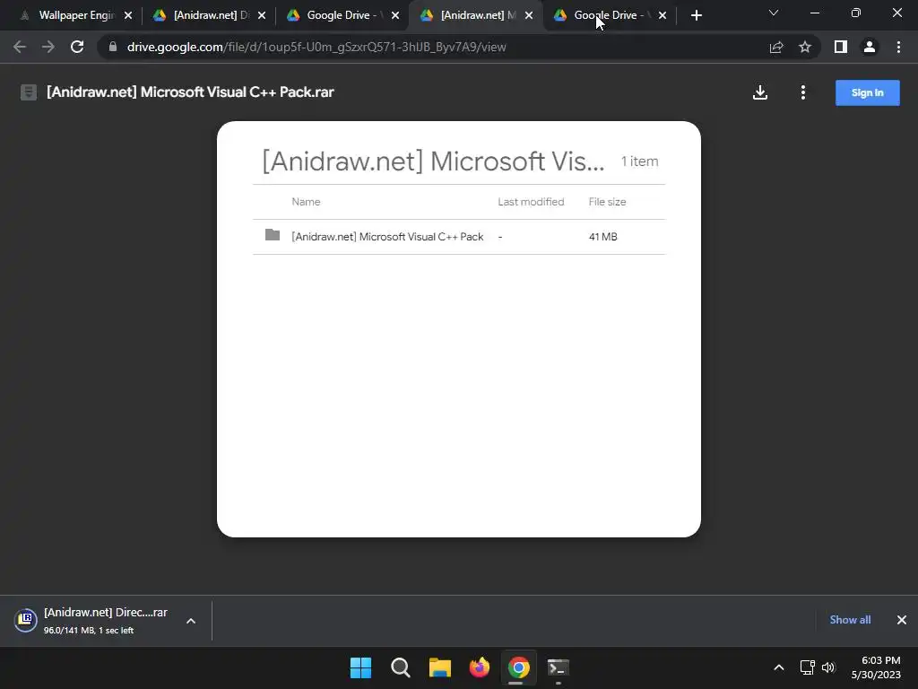Close the [Anidraw.net] Di... tab
Image resolution: width=918 pixels, height=689 pixels.
click(262, 15)
